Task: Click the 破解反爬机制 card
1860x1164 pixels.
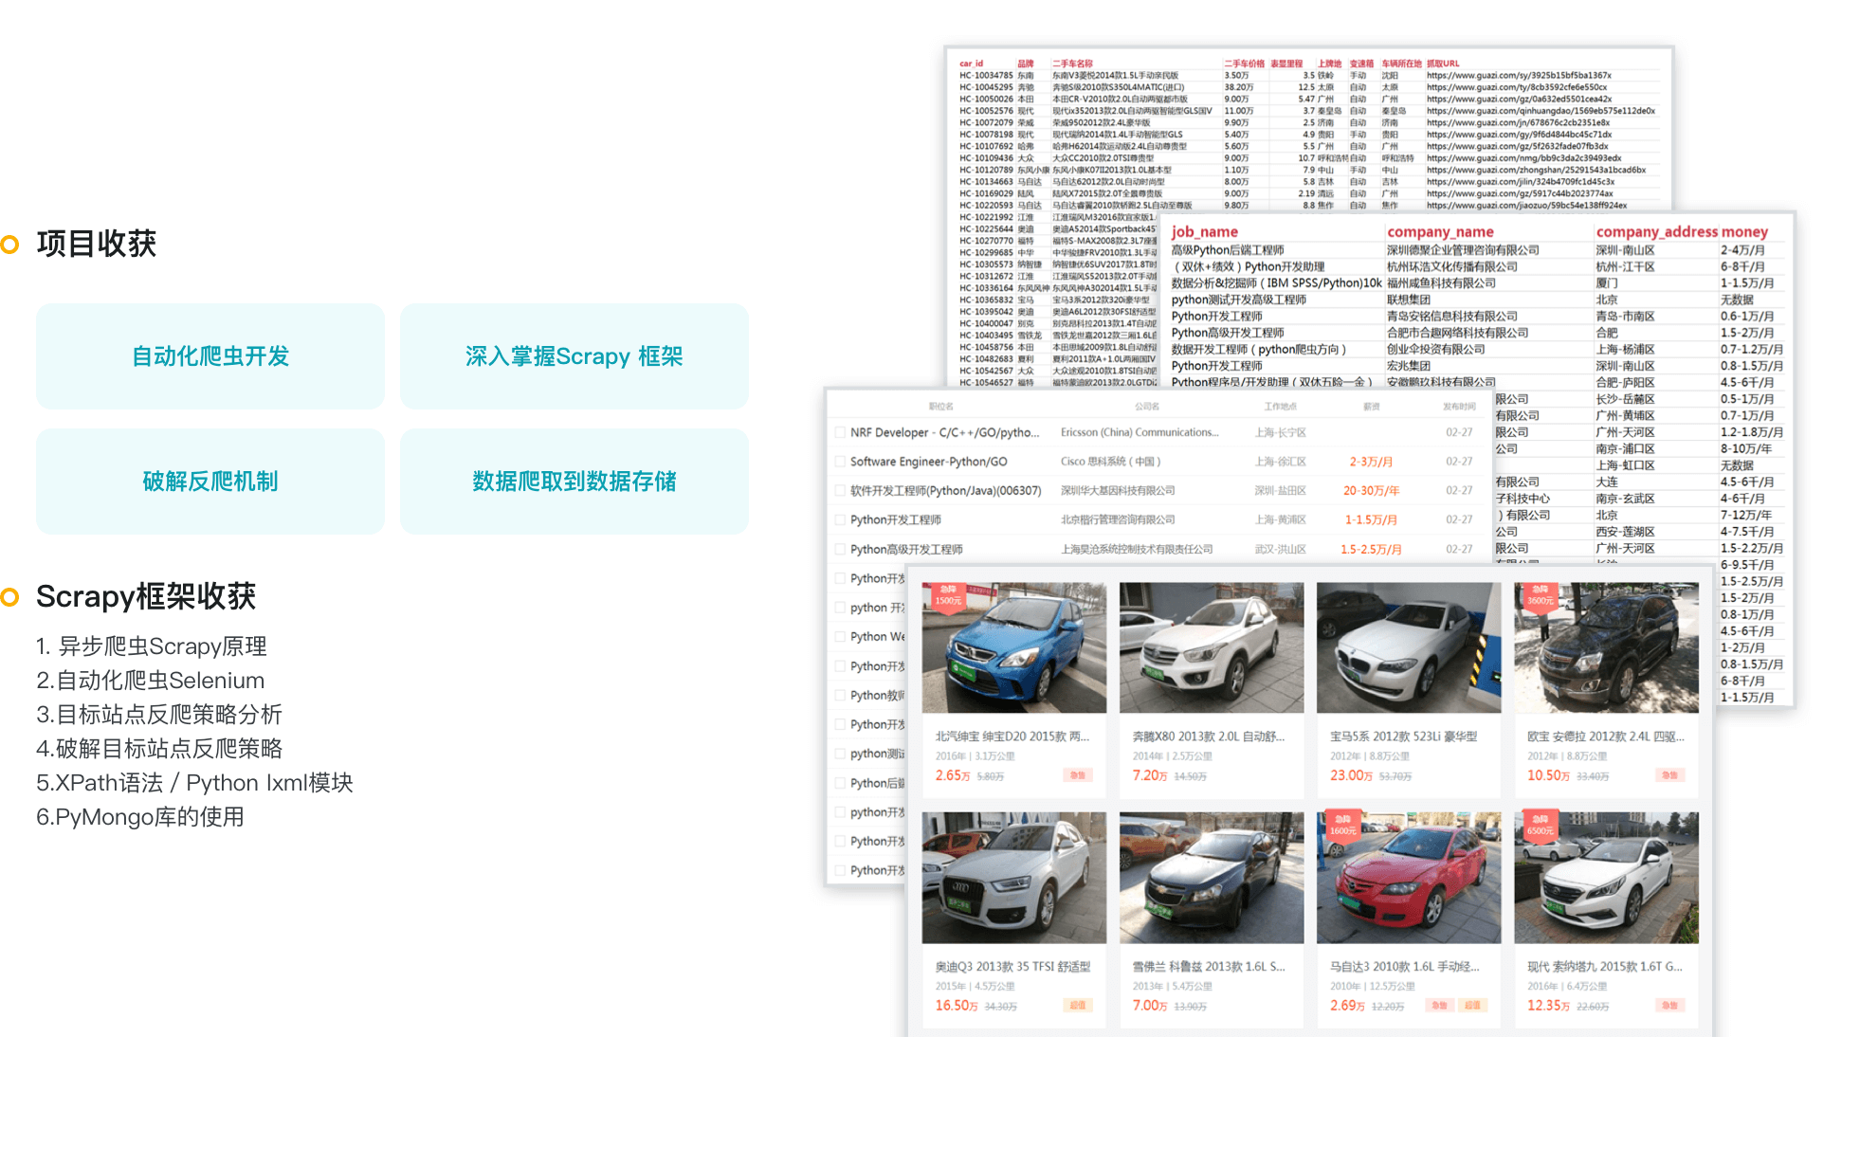Action: [210, 482]
